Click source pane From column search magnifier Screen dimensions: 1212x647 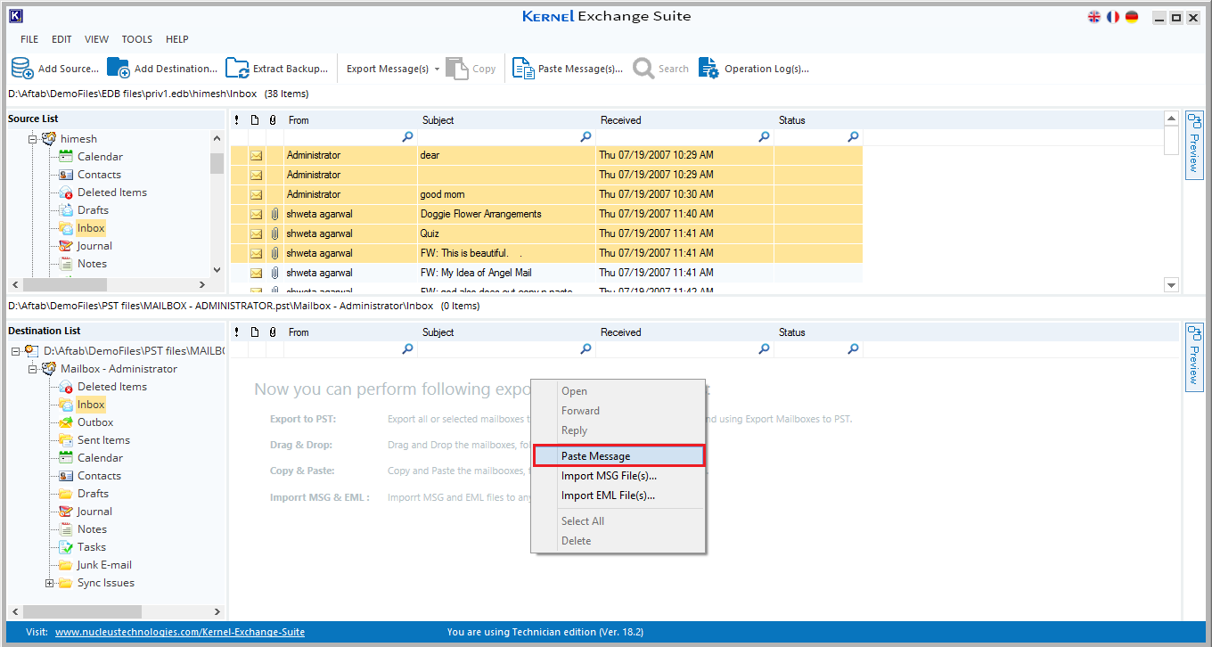(407, 137)
